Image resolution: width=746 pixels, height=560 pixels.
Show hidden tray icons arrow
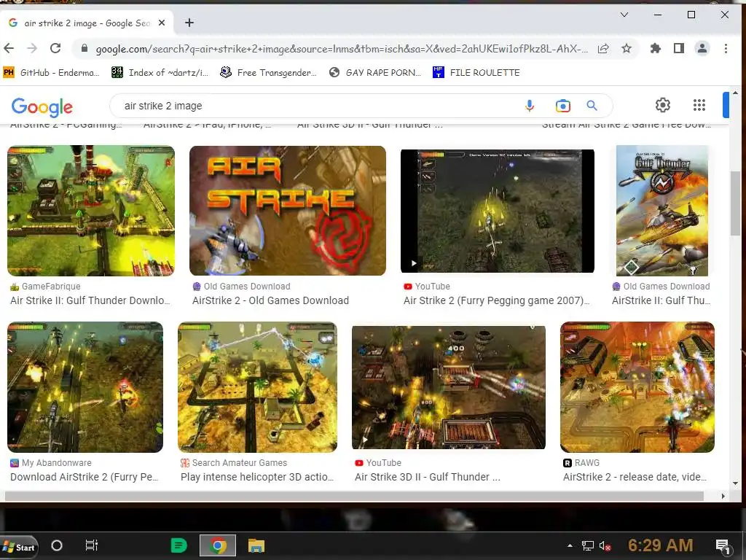570,545
